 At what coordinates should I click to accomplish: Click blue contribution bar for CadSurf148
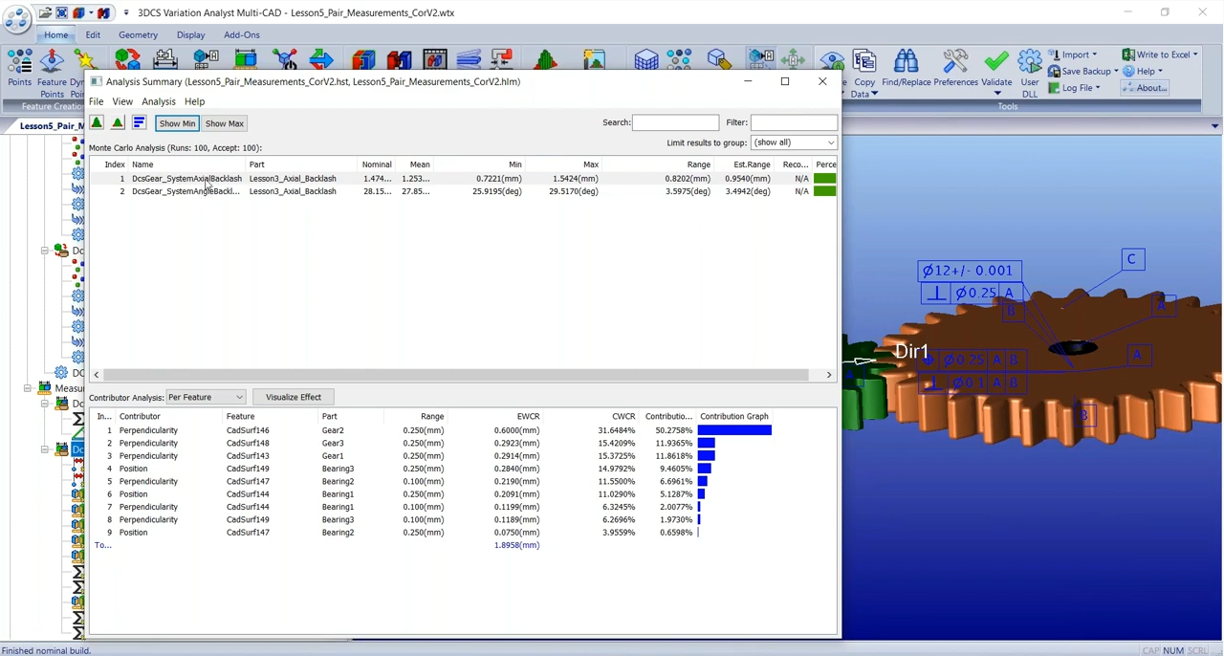707,443
